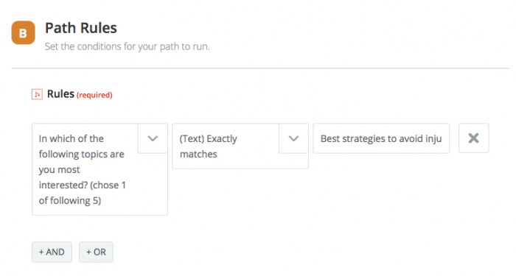Click the red "(required)" text

click(x=94, y=95)
